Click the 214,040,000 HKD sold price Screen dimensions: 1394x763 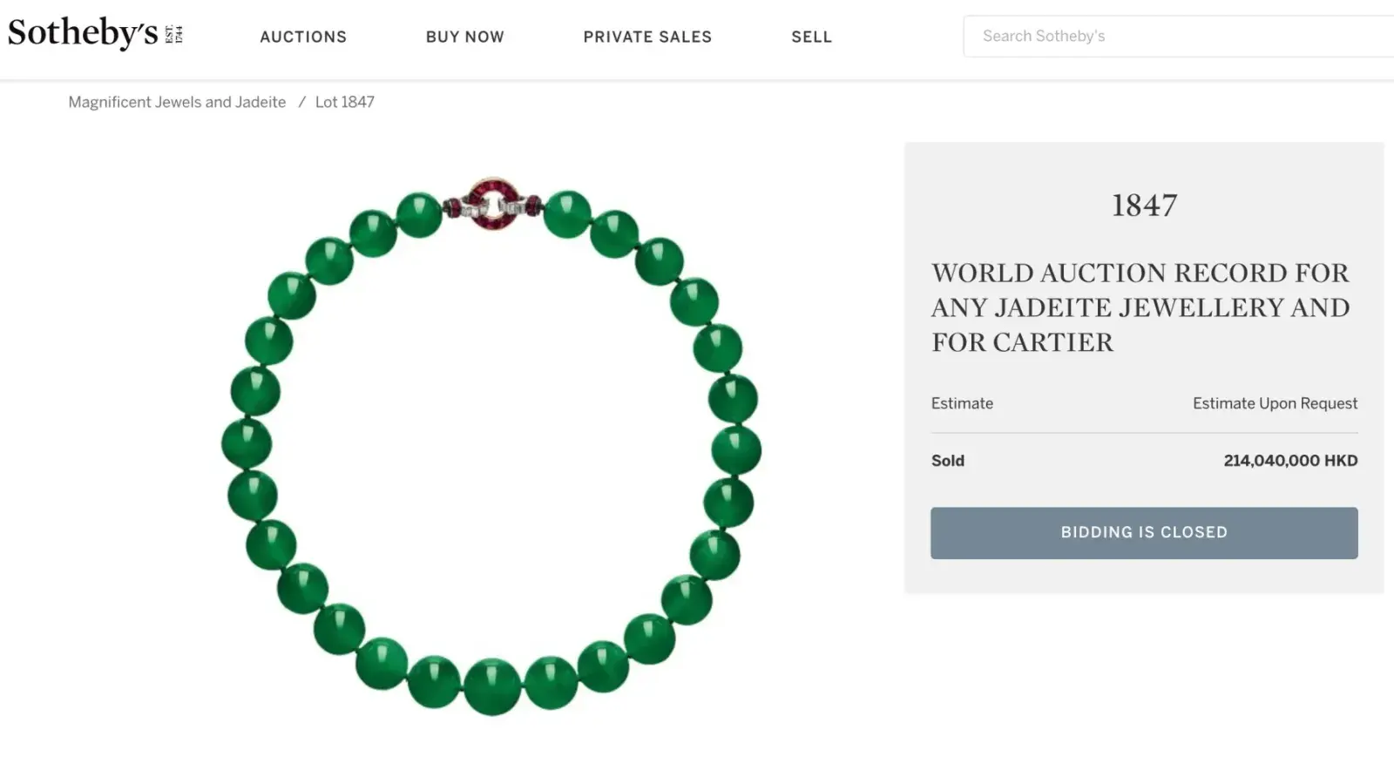pyautogui.click(x=1290, y=461)
